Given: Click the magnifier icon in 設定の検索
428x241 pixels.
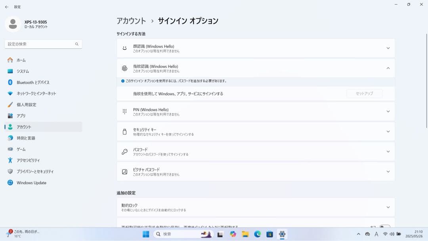Looking at the screenshot, I should tap(76, 44).
